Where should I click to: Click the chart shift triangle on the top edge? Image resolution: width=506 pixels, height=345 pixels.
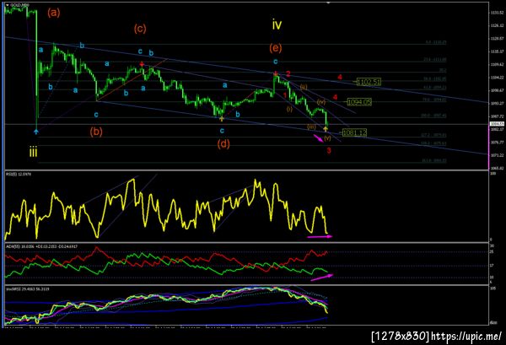[328, 3]
